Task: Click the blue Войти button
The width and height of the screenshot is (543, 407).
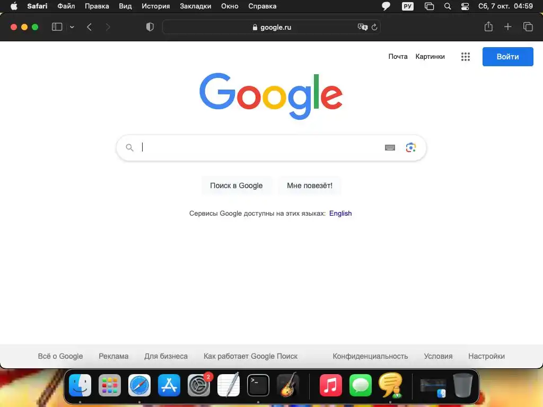Action: point(507,57)
